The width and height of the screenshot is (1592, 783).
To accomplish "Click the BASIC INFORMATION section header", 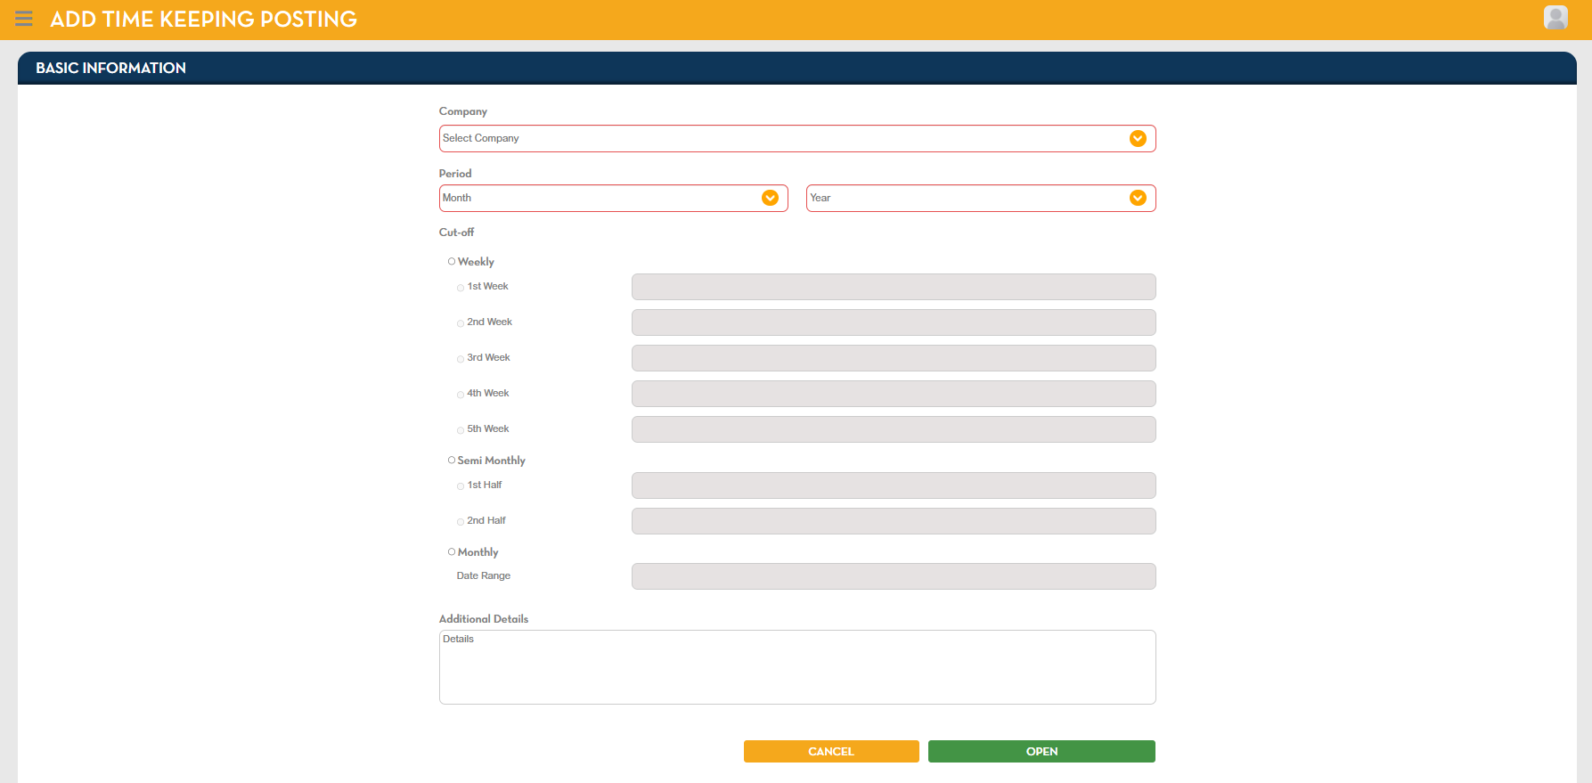I will coord(797,68).
